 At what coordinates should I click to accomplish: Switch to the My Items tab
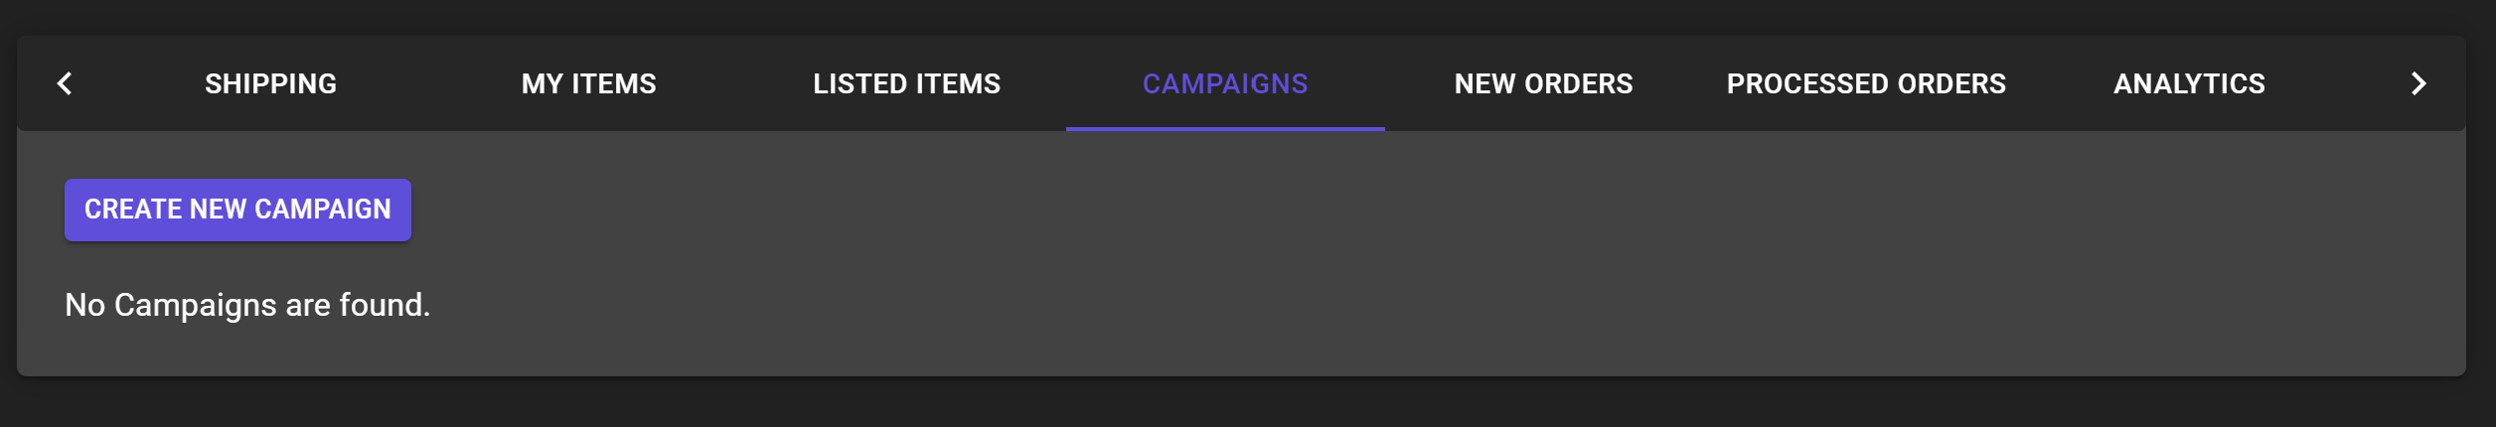click(588, 83)
